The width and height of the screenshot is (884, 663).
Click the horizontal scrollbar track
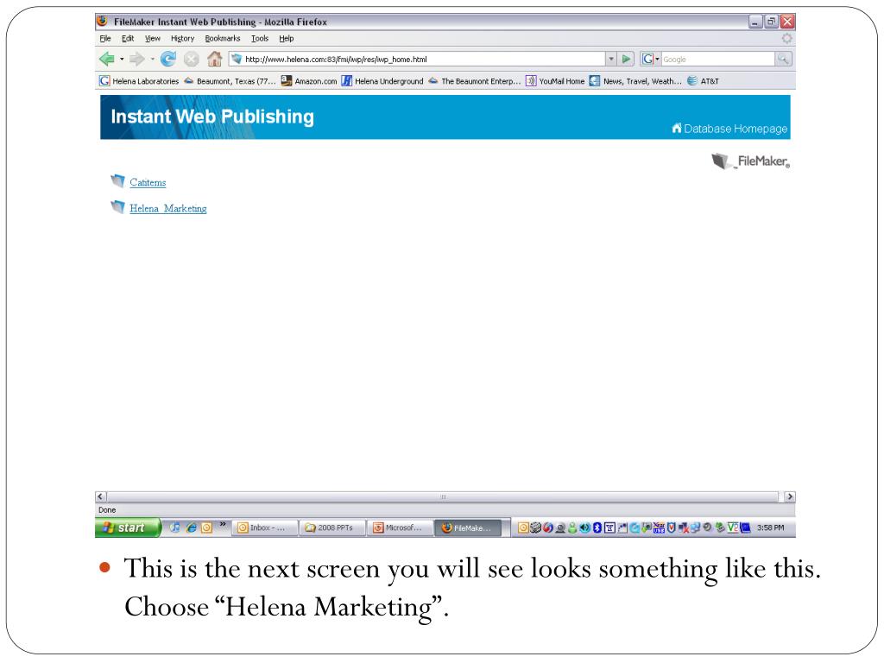point(443,496)
